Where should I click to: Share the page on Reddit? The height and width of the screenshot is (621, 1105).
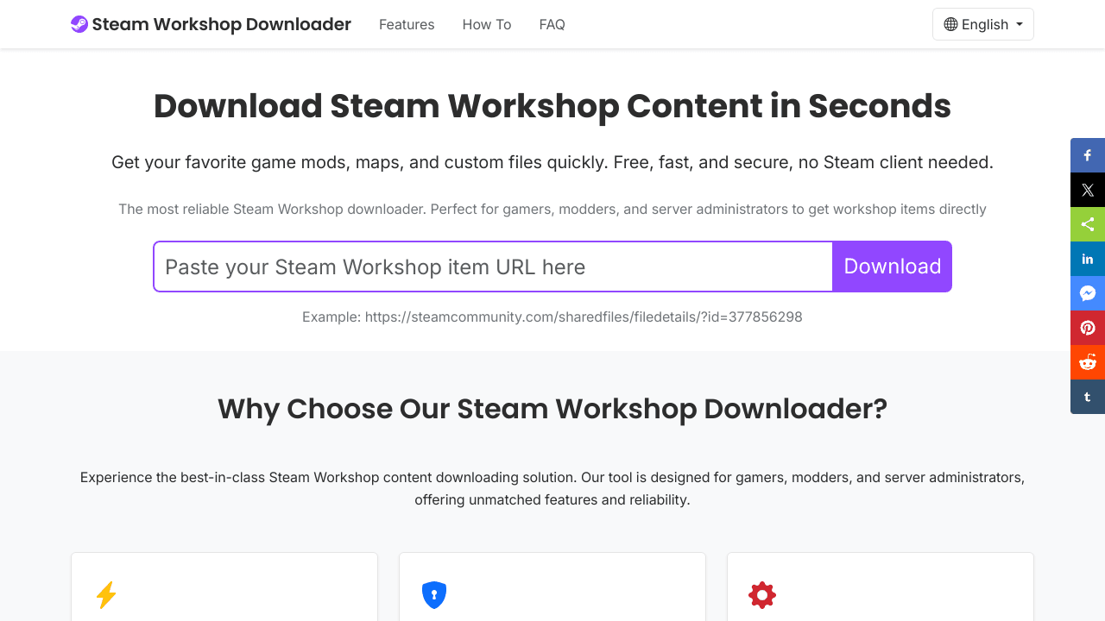click(x=1088, y=362)
